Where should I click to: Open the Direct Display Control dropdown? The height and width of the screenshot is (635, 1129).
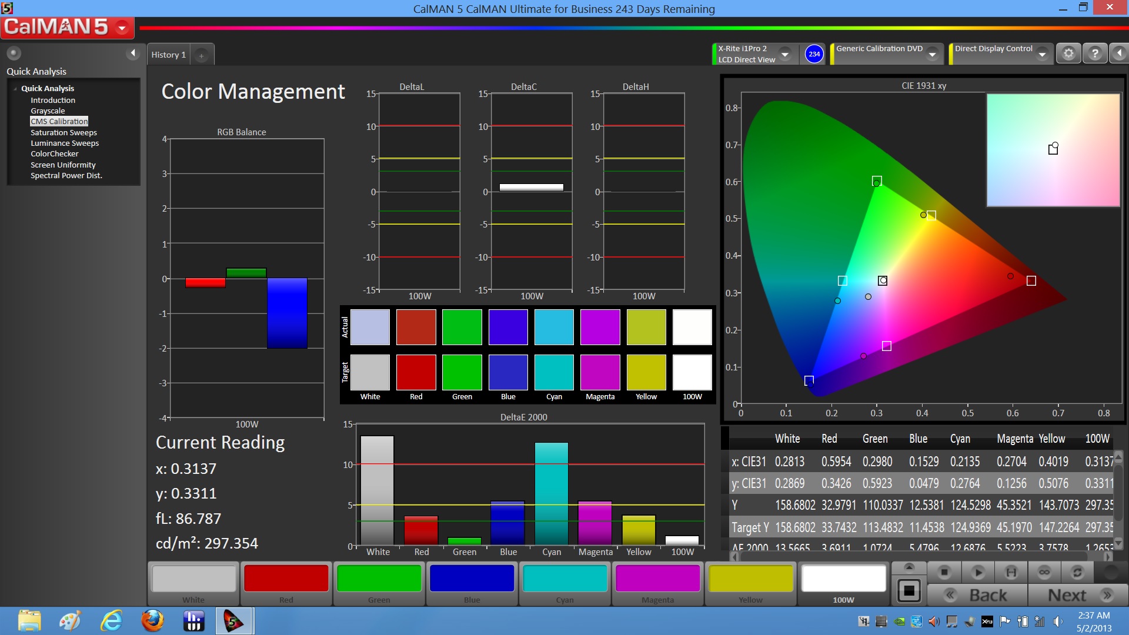(1042, 54)
